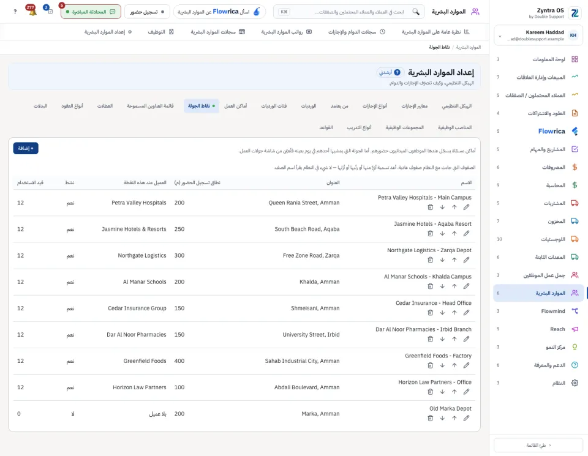Click الموارد البشرية breadcrumb link
This screenshot has width=588, height=456.
pos(469,47)
